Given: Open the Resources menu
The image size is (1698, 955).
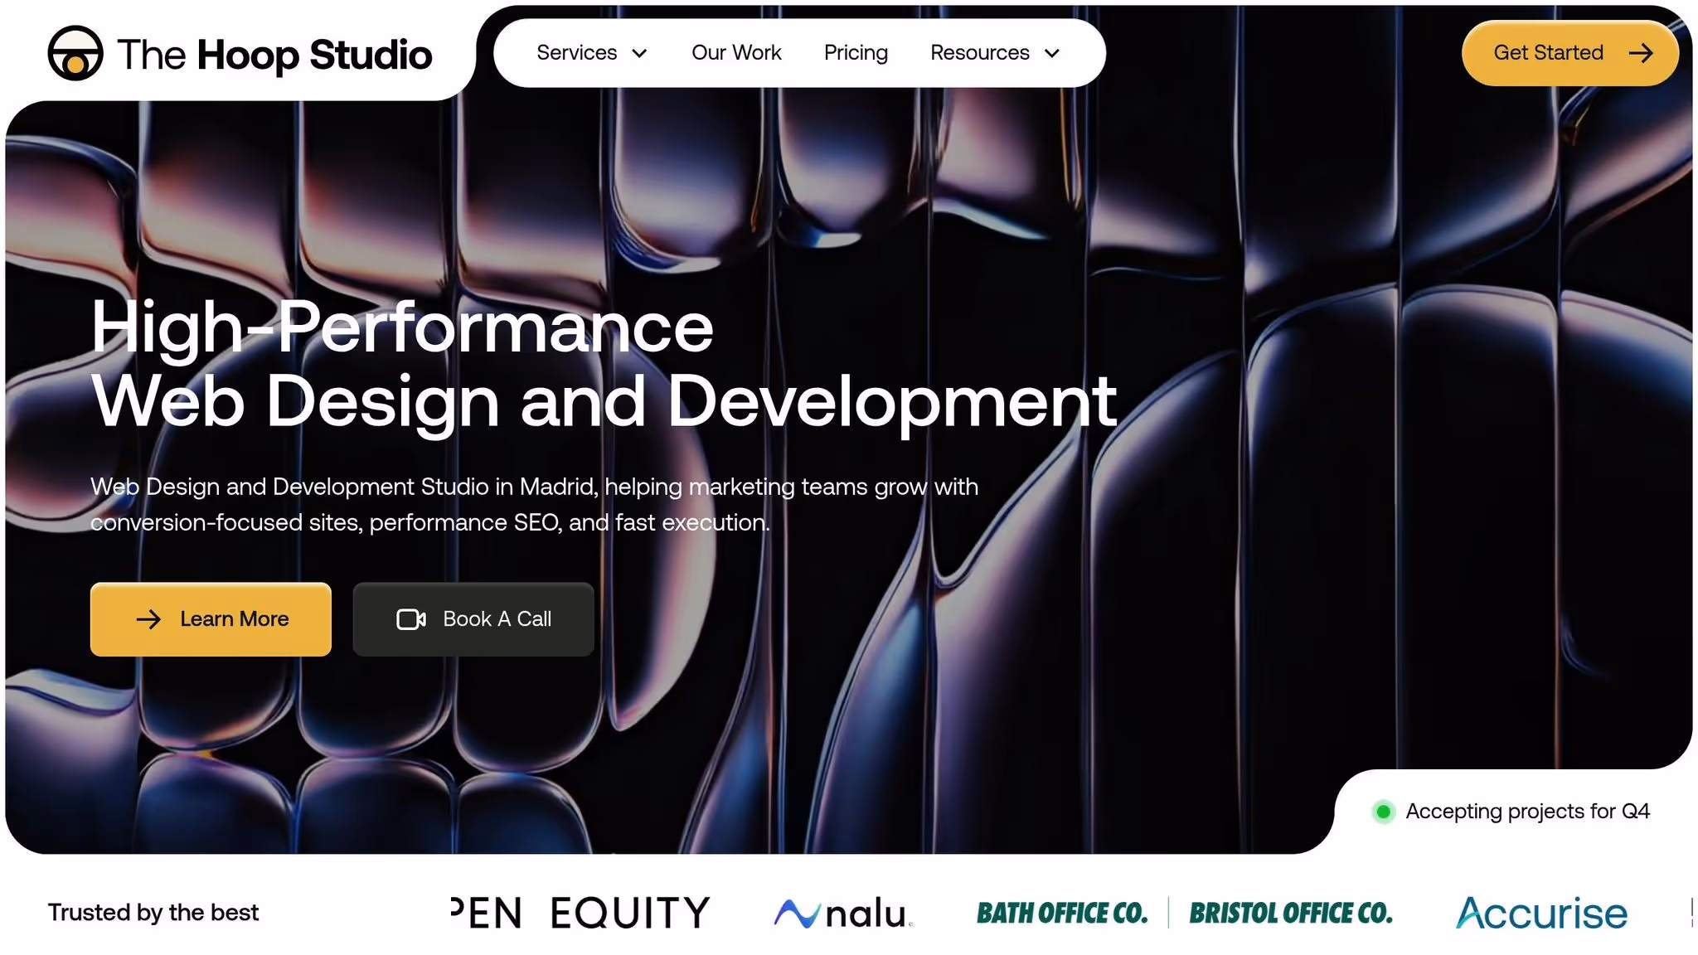Looking at the screenshot, I should pyautogui.click(x=979, y=53).
